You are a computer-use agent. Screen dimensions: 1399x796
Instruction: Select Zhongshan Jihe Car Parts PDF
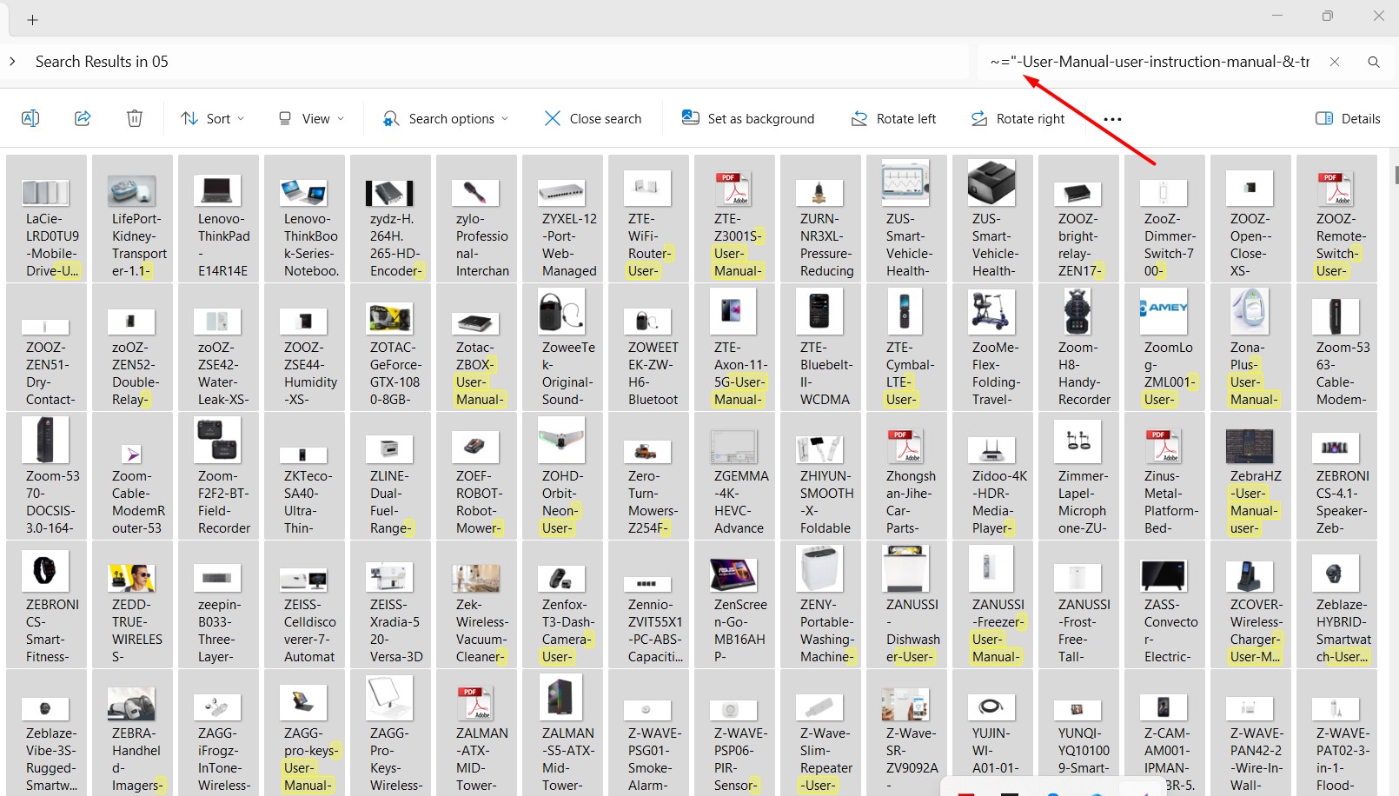907,476
